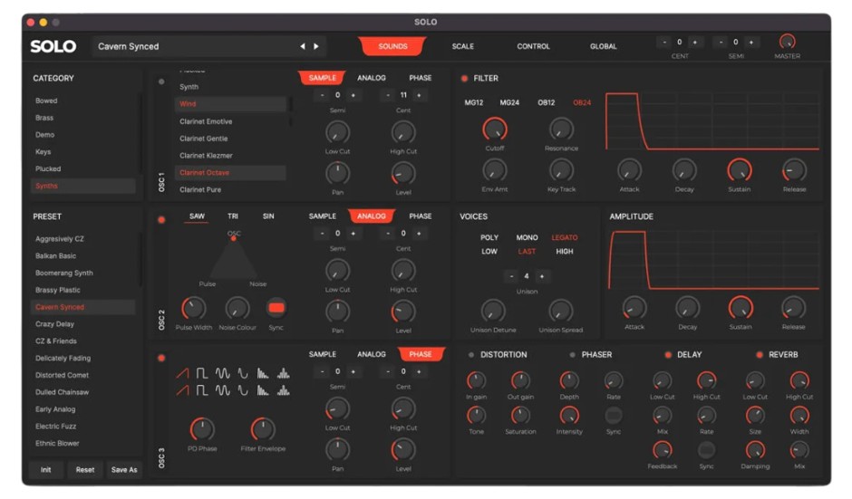Screen dimensions: 852x499
Task: Select the top-row sawtooth waveform in OSC 3
Action: [182, 374]
